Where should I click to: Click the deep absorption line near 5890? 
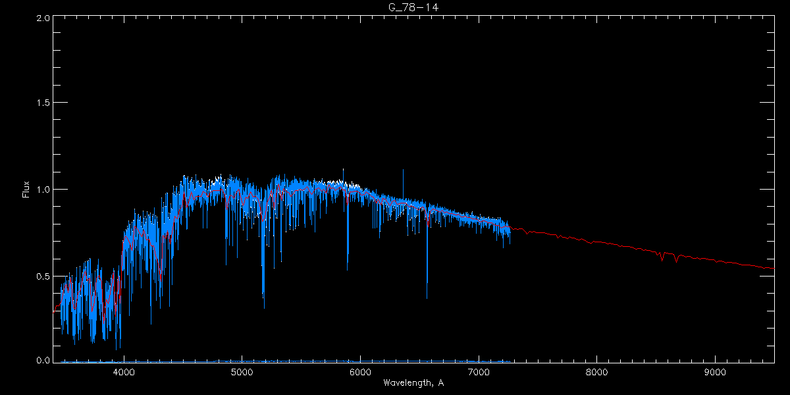point(348,230)
